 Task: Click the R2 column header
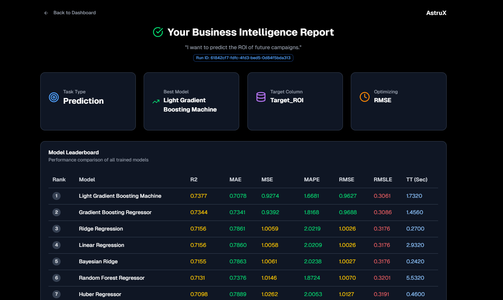click(x=194, y=180)
